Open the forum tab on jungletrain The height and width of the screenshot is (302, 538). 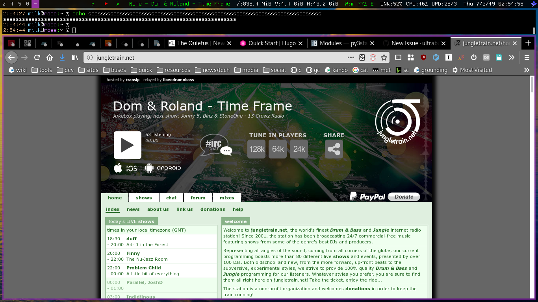coord(198,198)
